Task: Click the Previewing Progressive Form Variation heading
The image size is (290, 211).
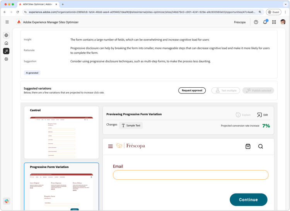Action: pyautogui.click(x=134, y=114)
